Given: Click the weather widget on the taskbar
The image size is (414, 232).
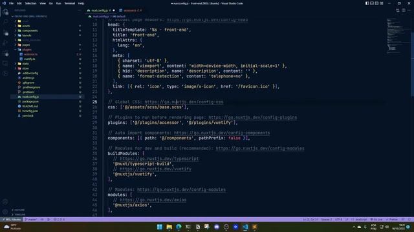Looking at the screenshot, I should [12, 227].
